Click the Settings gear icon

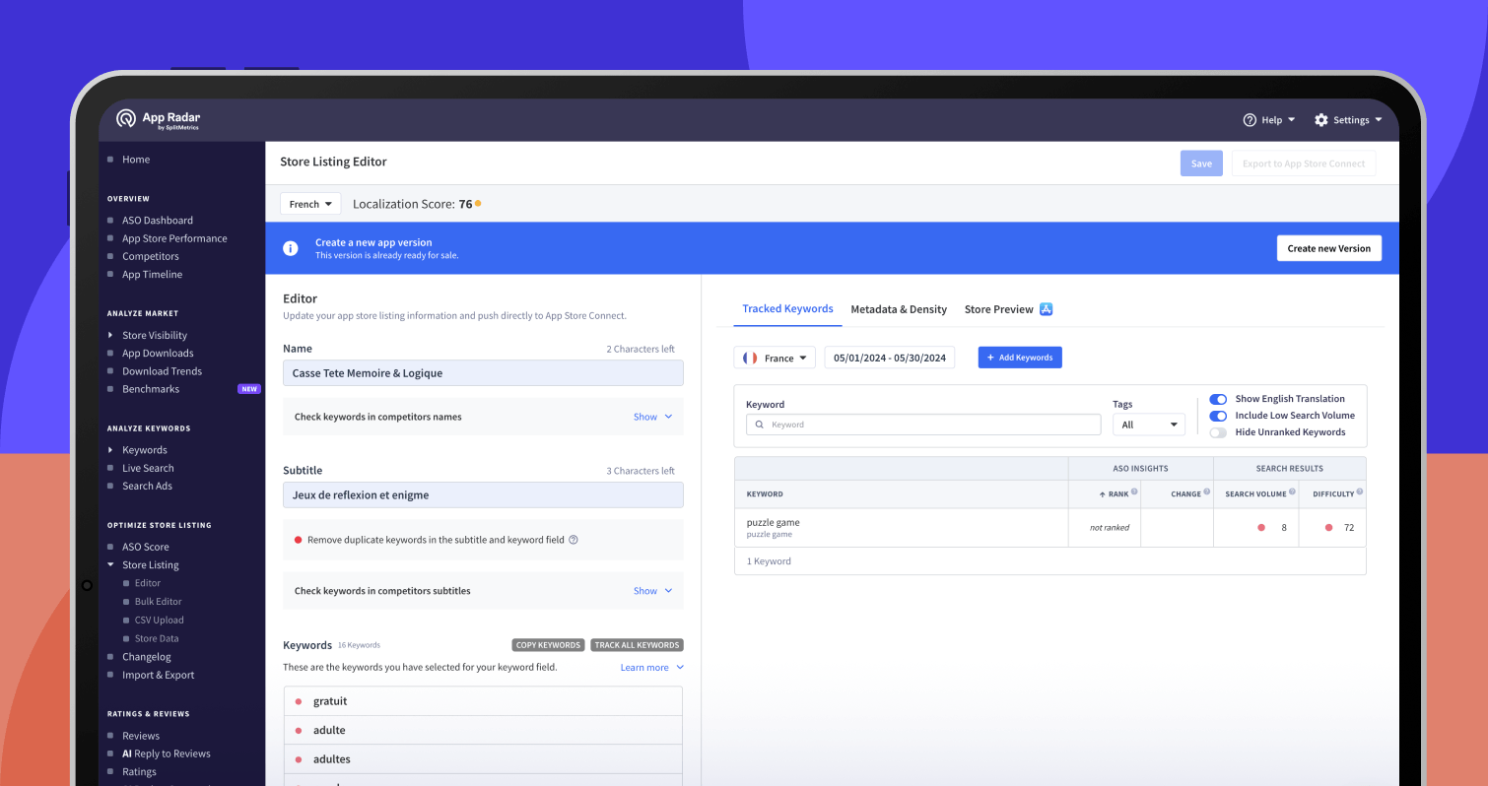tap(1321, 120)
